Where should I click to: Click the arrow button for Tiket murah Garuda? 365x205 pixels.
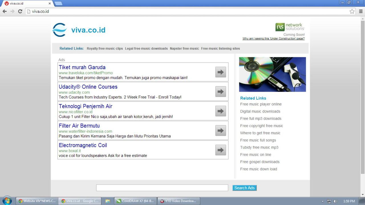[x=220, y=72]
